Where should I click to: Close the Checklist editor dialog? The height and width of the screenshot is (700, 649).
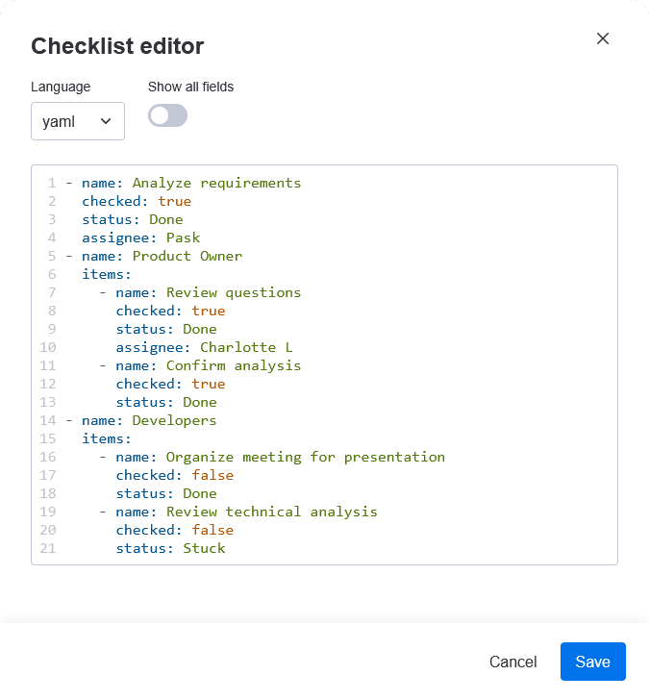(603, 38)
